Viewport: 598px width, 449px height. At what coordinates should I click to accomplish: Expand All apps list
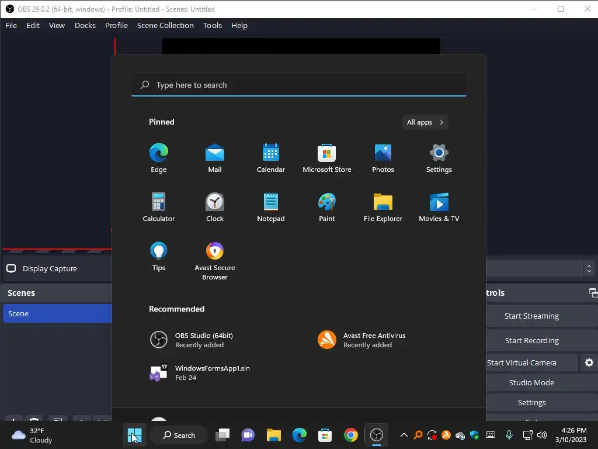coord(425,122)
